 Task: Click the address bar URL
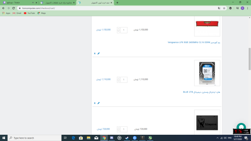[38, 8]
